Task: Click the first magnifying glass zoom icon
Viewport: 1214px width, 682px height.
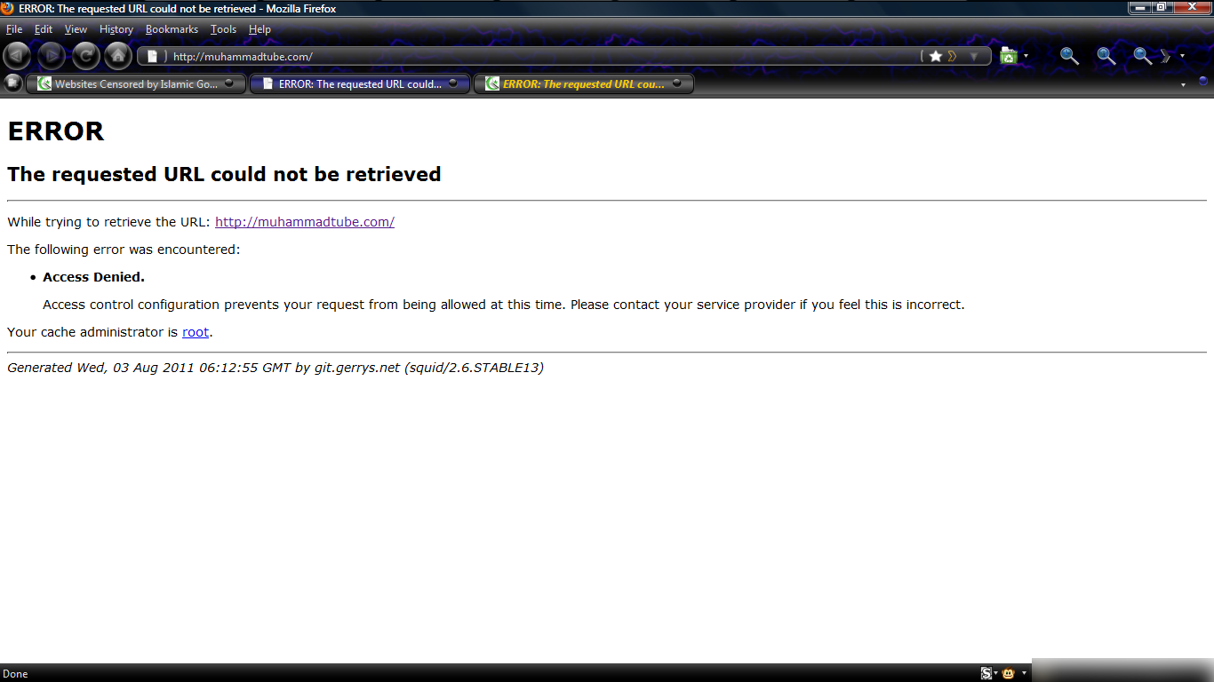Action: coord(1069,56)
